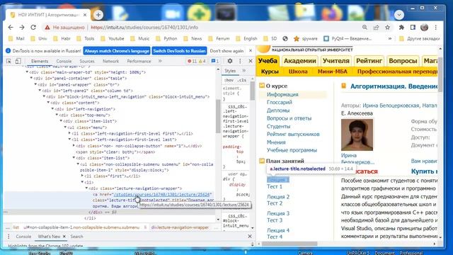Show more DevTools tabs chevron
Viewport: 453px width, 255px height.
point(160,61)
